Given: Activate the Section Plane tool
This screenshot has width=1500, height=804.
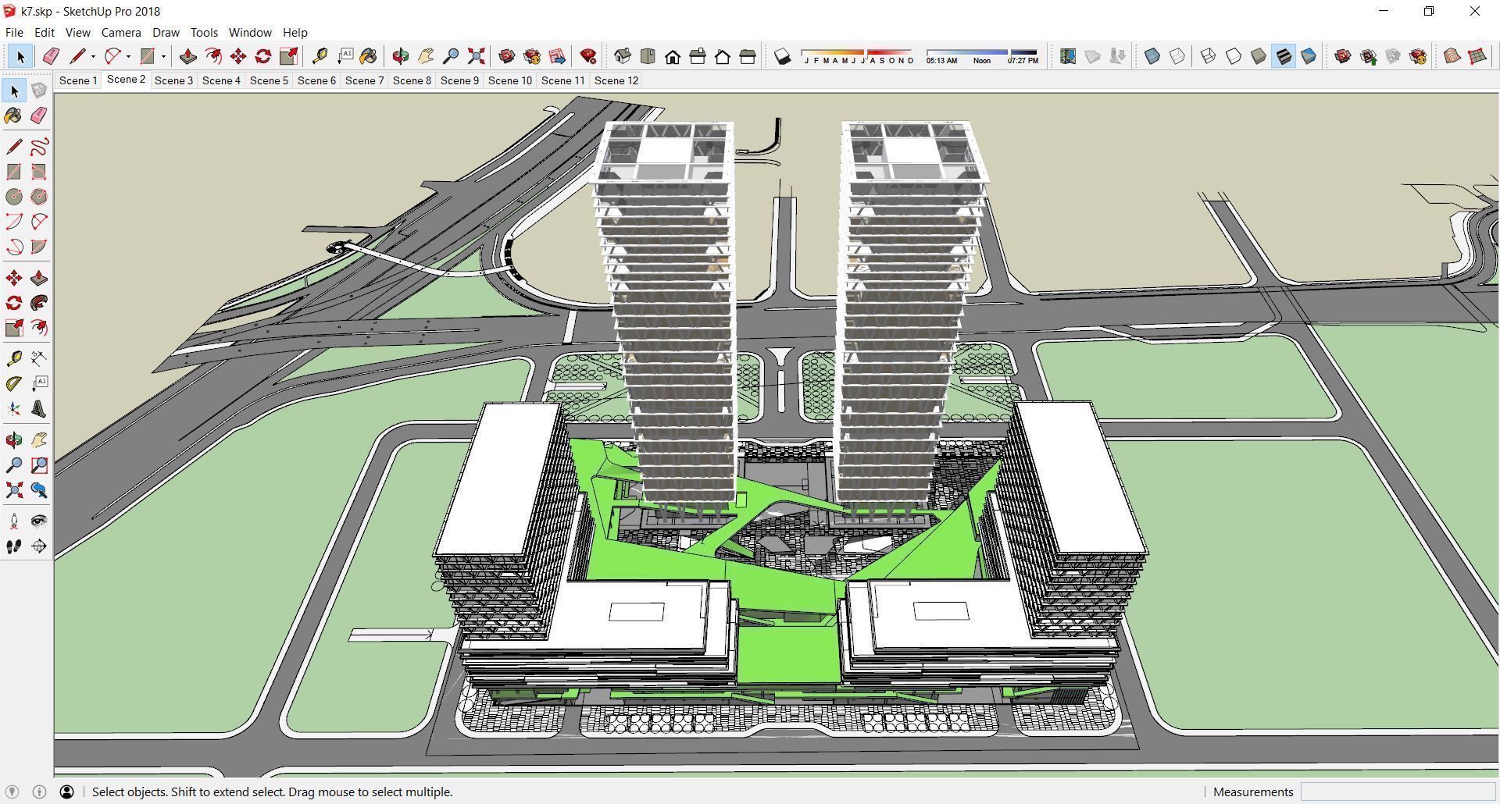Looking at the screenshot, I should click(x=39, y=546).
